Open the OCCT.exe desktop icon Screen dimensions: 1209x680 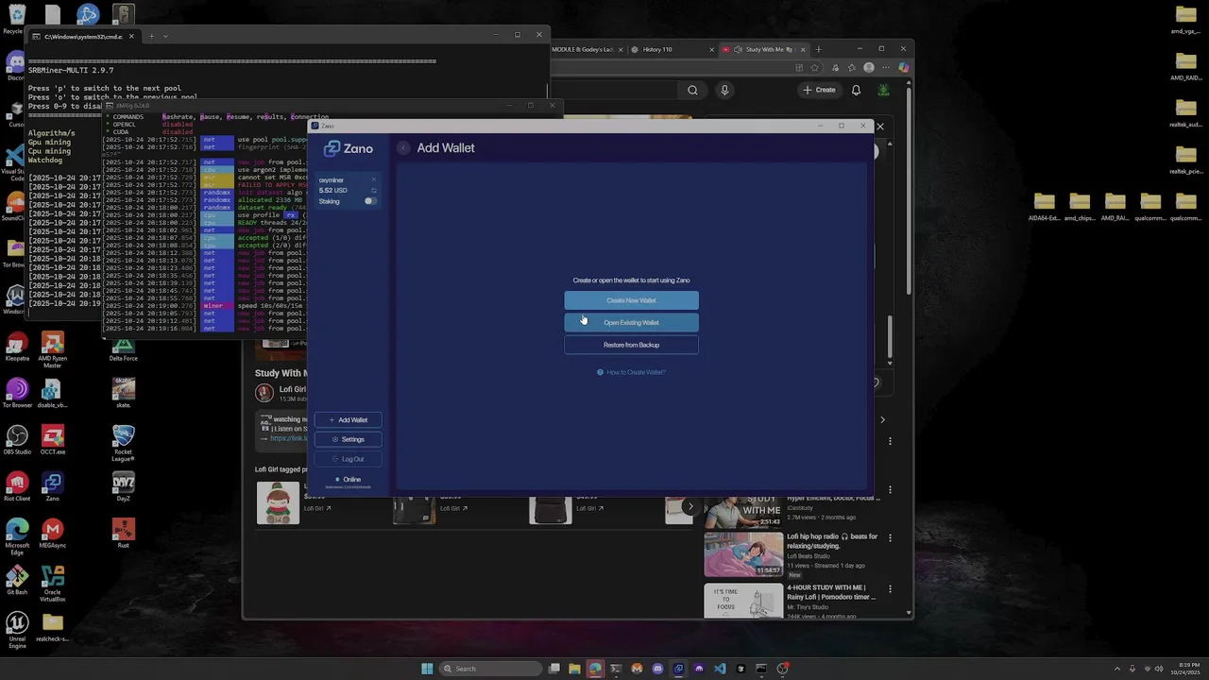point(53,439)
